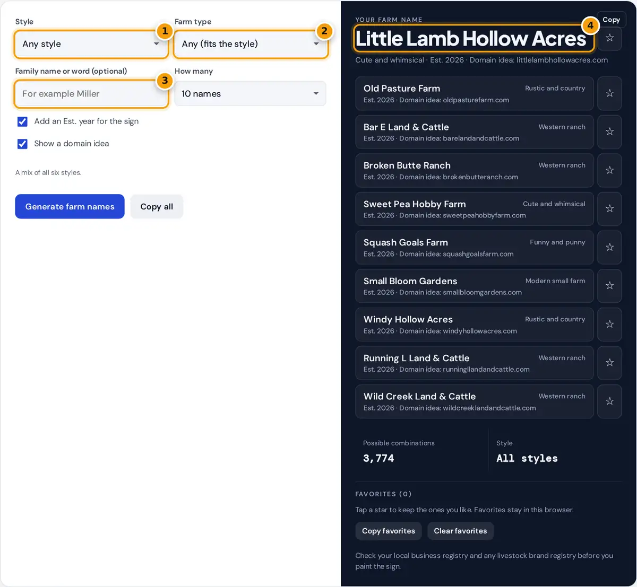This screenshot has height=587, width=637.
Task: Star Sweet Pea Hobby Farm
Action: pos(609,209)
